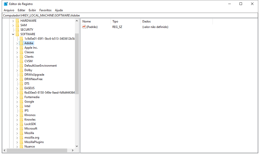Expand the Classes key chevron
This screenshot has height=155, width=260.
coord(17,52)
